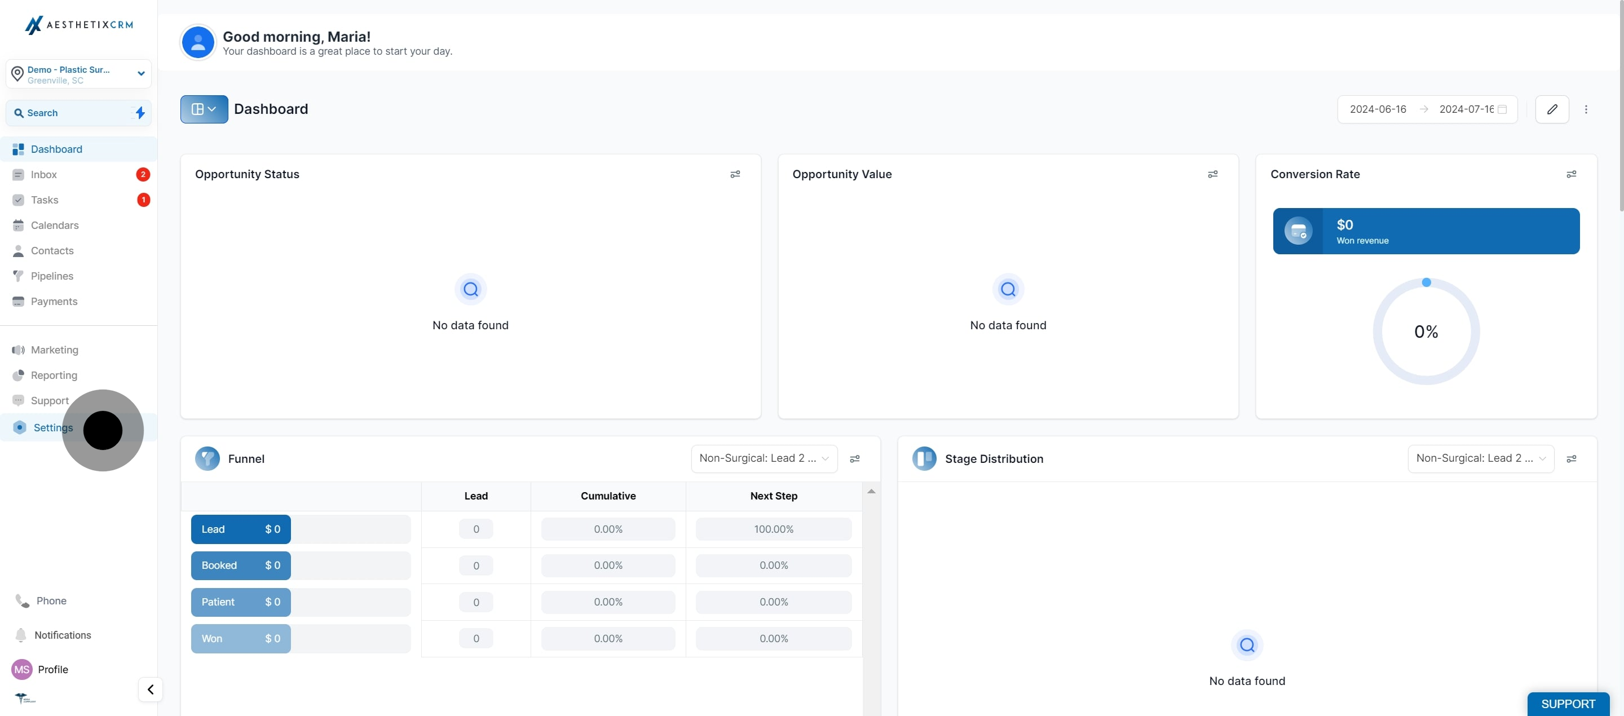
Task: Click the Phone link
Action: tap(51, 600)
